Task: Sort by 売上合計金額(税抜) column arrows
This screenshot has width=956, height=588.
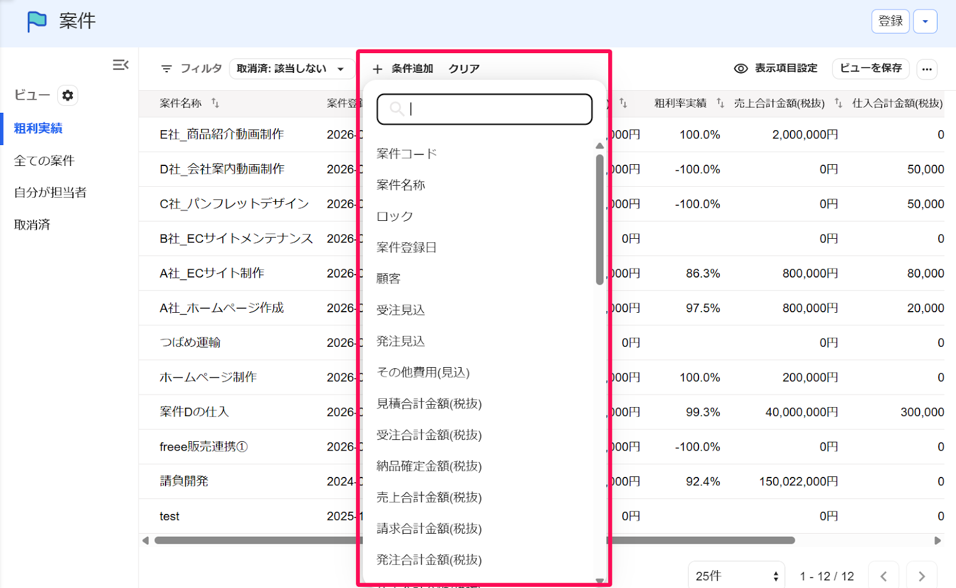Action: point(838,103)
